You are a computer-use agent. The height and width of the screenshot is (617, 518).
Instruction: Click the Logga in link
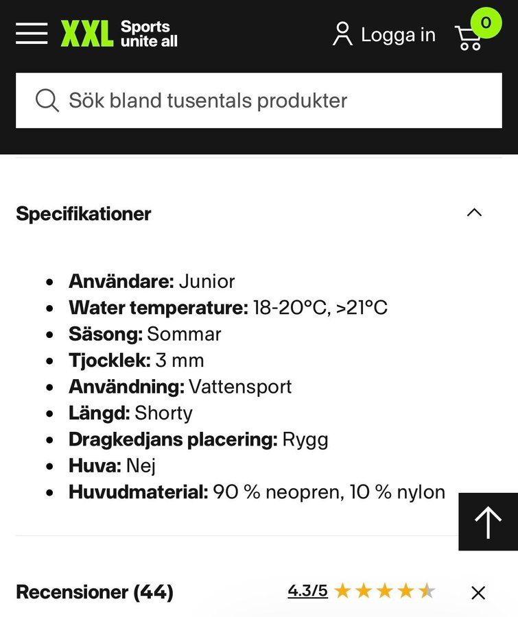coord(398,35)
